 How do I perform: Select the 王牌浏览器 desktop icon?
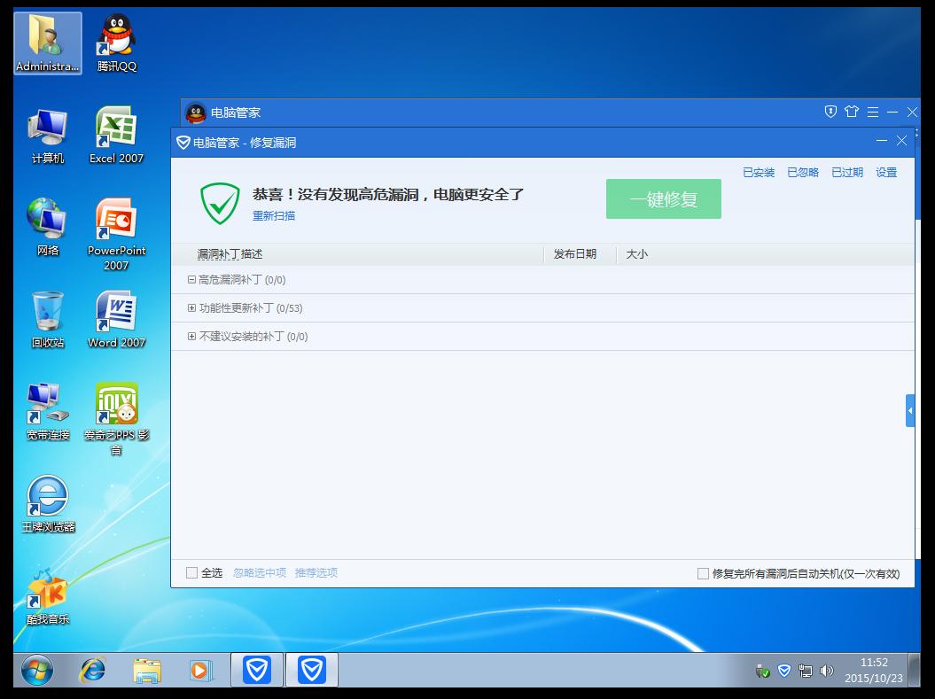pyautogui.click(x=48, y=504)
